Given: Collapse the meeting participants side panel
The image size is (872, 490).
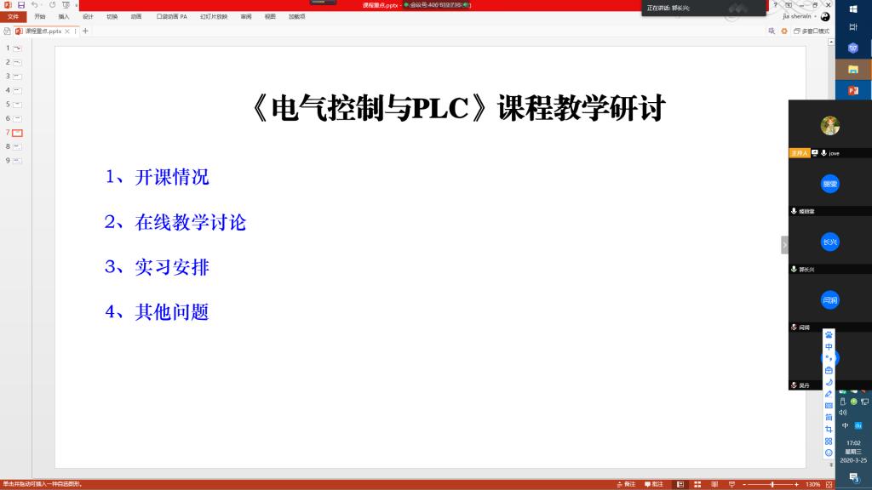Looking at the screenshot, I should (784, 245).
